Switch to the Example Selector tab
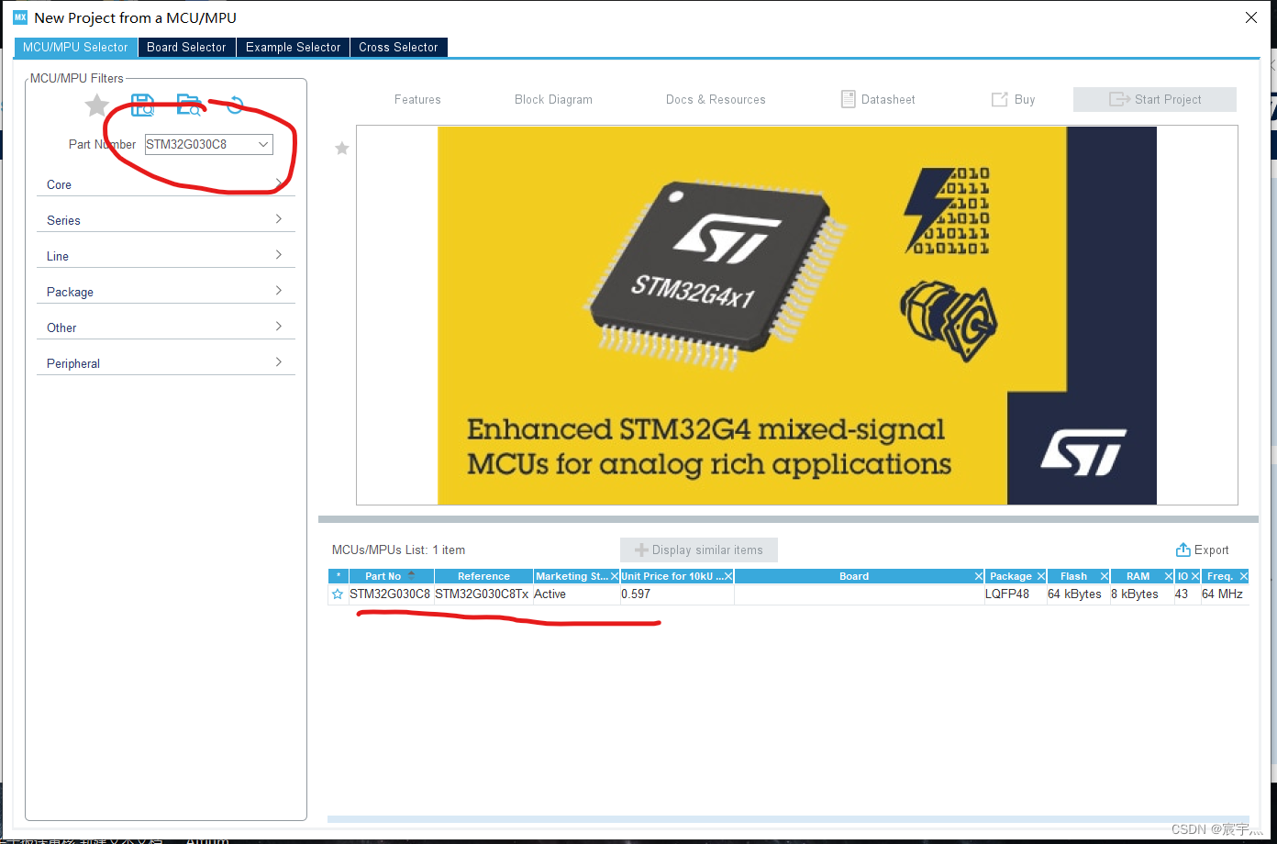Viewport: 1277px width, 844px height. point(293,47)
